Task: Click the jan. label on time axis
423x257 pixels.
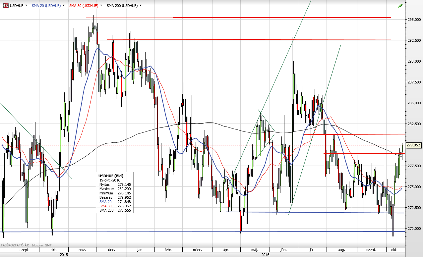Action: (x=141, y=249)
